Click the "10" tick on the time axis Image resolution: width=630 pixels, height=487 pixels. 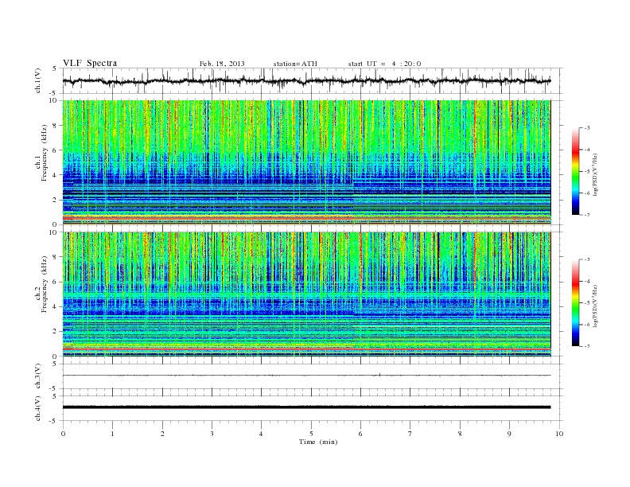coord(559,434)
